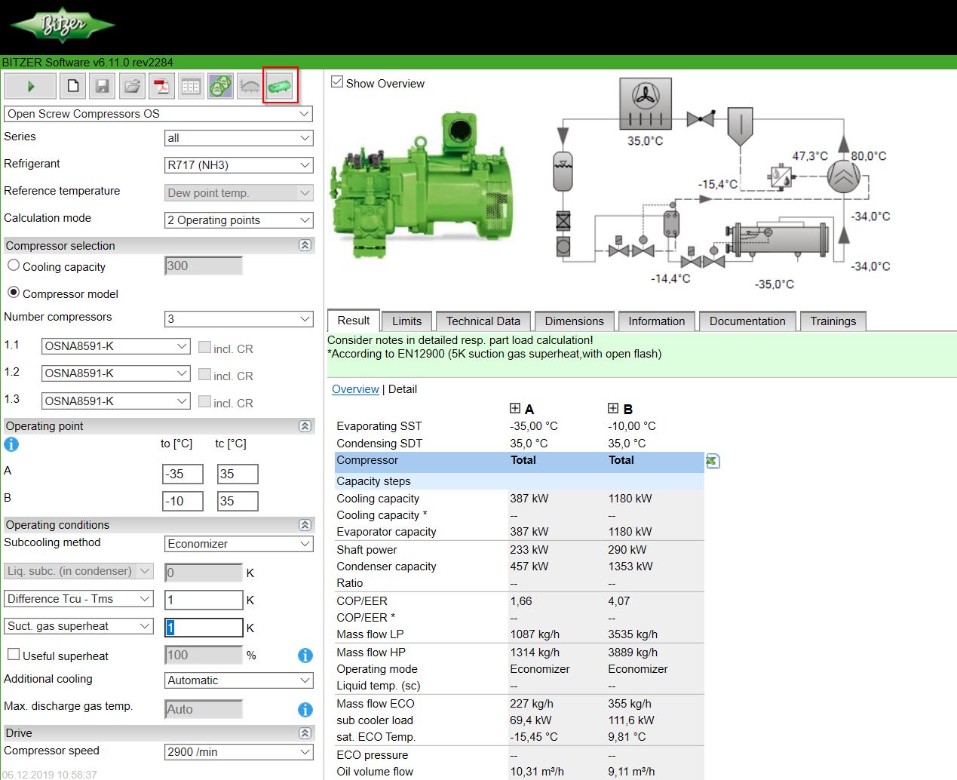Open the Dimensions tab
This screenshot has height=780, width=957.
[574, 321]
